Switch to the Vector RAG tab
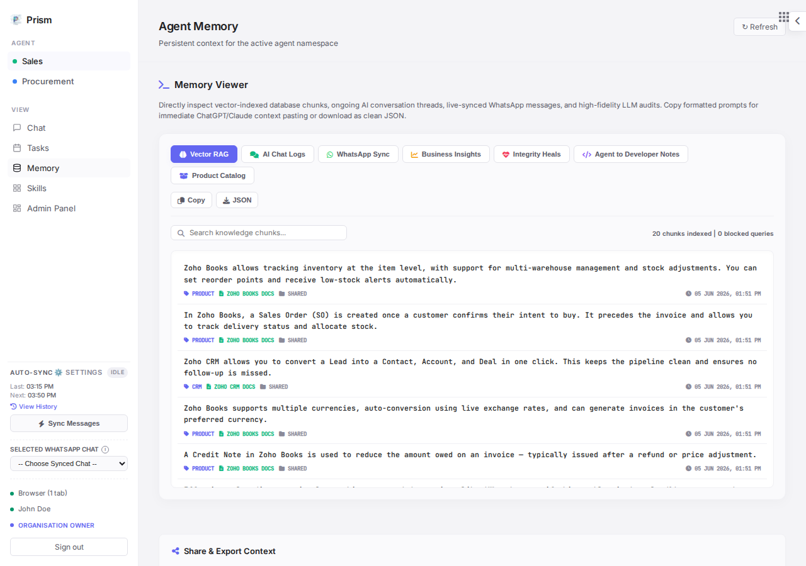806x566 pixels. point(204,154)
